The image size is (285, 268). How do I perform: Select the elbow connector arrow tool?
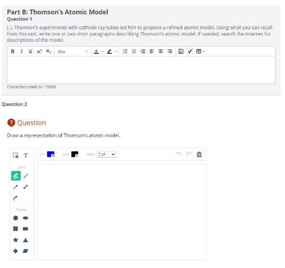(x=15, y=198)
